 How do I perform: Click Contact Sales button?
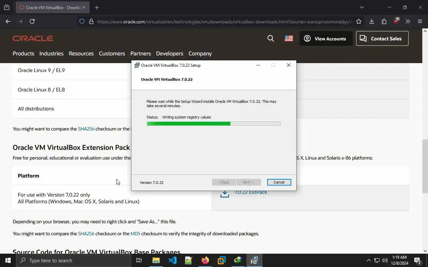[x=382, y=39]
